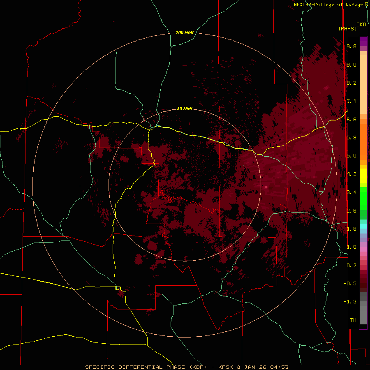Click the -0.5 legend value
This screenshot has height=370, width=370.
[x=350, y=283]
